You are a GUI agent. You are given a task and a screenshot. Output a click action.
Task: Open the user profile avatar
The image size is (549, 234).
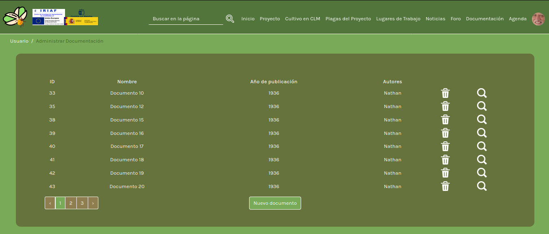[x=538, y=19]
